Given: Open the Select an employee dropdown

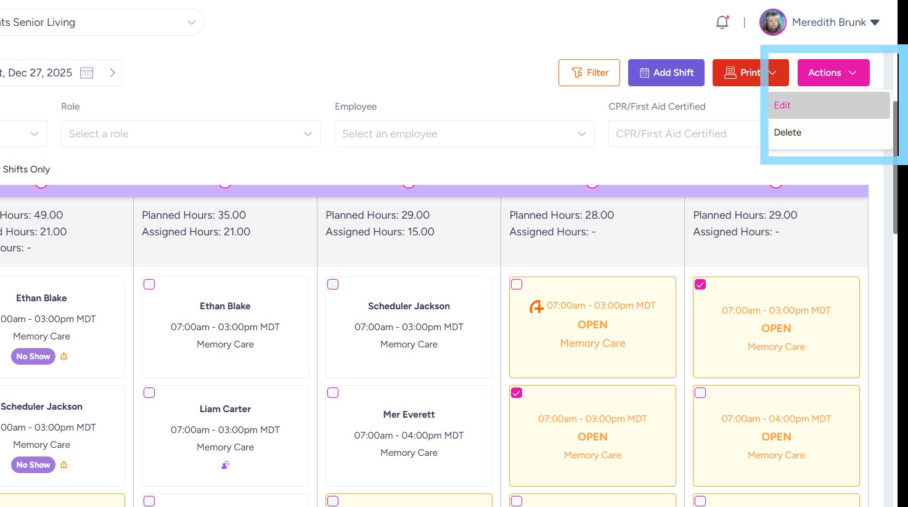Looking at the screenshot, I should pyautogui.click(x=464, y=134).
